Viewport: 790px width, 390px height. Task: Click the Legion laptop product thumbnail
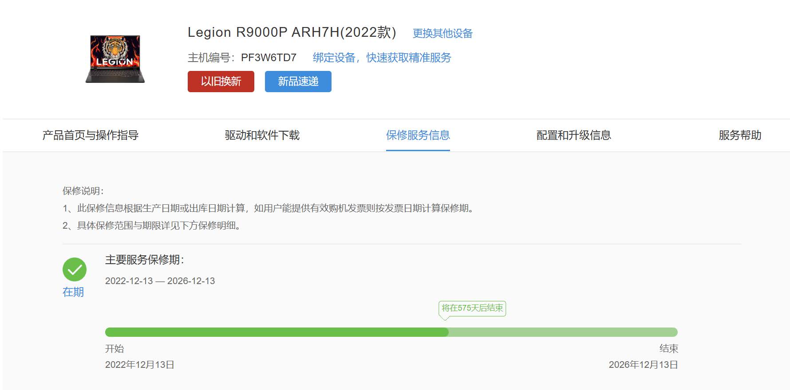[x=115, y=59]
